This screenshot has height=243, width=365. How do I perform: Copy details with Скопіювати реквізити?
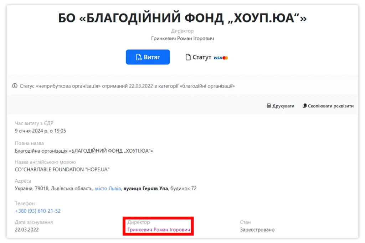coord(330,106)
